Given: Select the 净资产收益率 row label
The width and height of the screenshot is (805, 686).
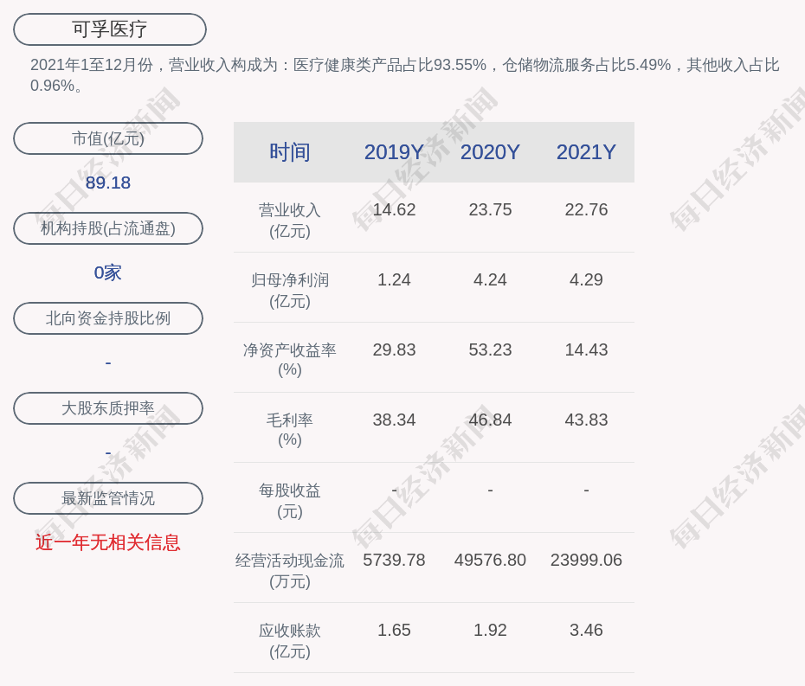Looking at the screenshot, I should coord(290,350).
